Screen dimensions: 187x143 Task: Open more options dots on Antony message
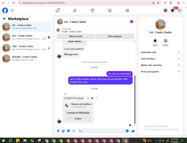click(x=96, y=98)
